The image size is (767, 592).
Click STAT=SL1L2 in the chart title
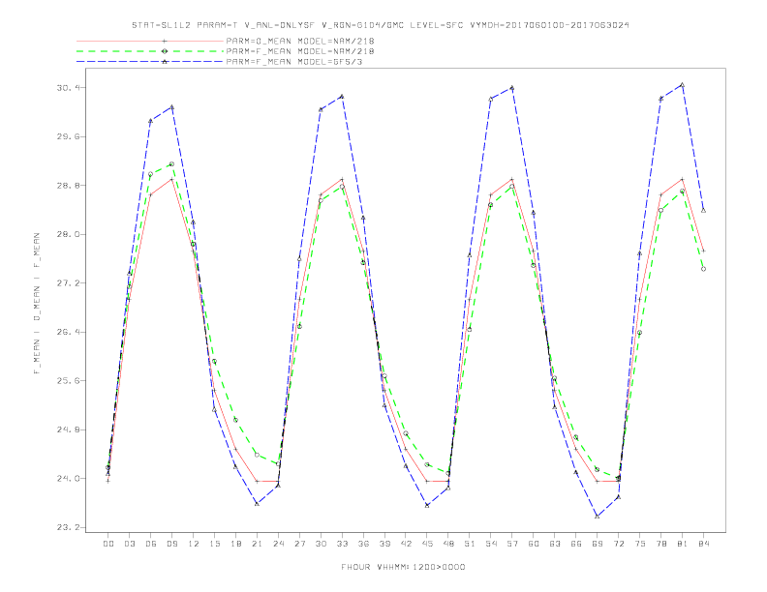pyautogui.click(x=161, y=25)
